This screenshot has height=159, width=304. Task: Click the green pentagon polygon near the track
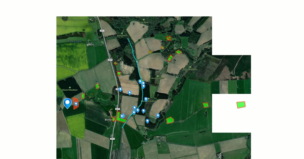point(170,120)
